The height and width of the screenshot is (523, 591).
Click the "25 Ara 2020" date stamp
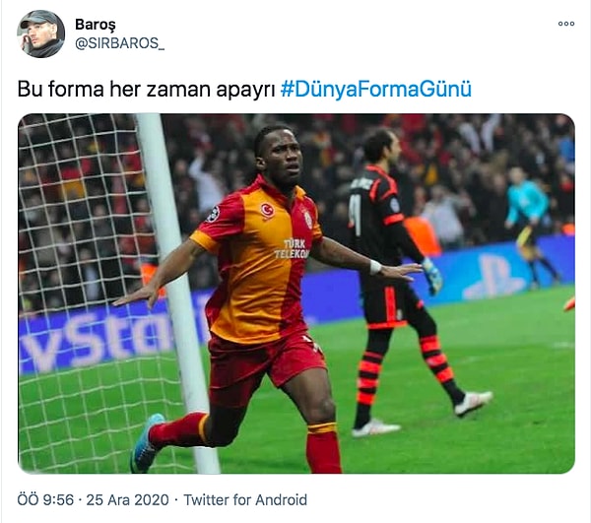click(x=127, y=500)
